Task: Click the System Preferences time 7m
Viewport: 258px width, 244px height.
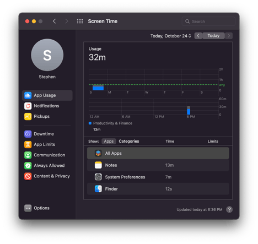Action: pos(168,177)
